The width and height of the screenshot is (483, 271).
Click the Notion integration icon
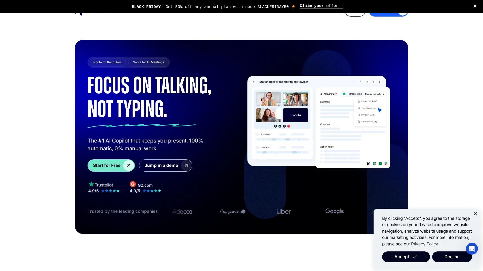[369, 164]
